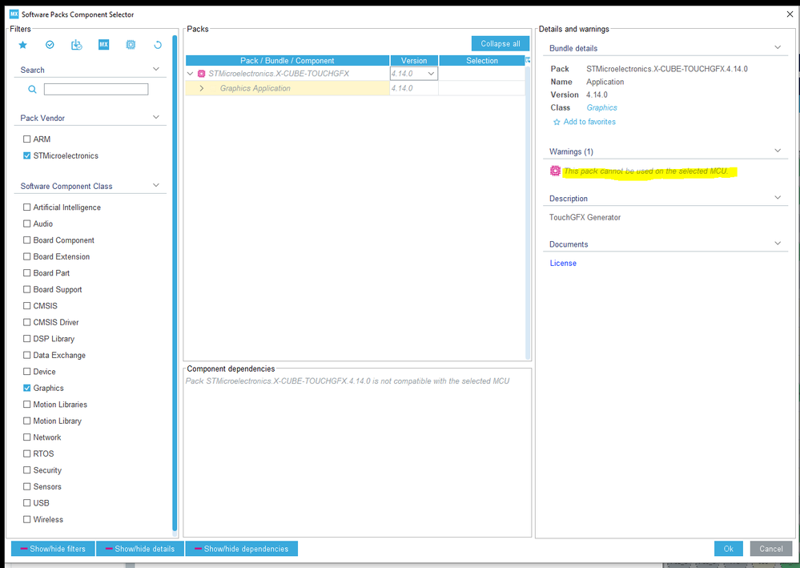Confirm with the Ok button
This screenshot has height=568, width=800.
[x=728, y=549]
